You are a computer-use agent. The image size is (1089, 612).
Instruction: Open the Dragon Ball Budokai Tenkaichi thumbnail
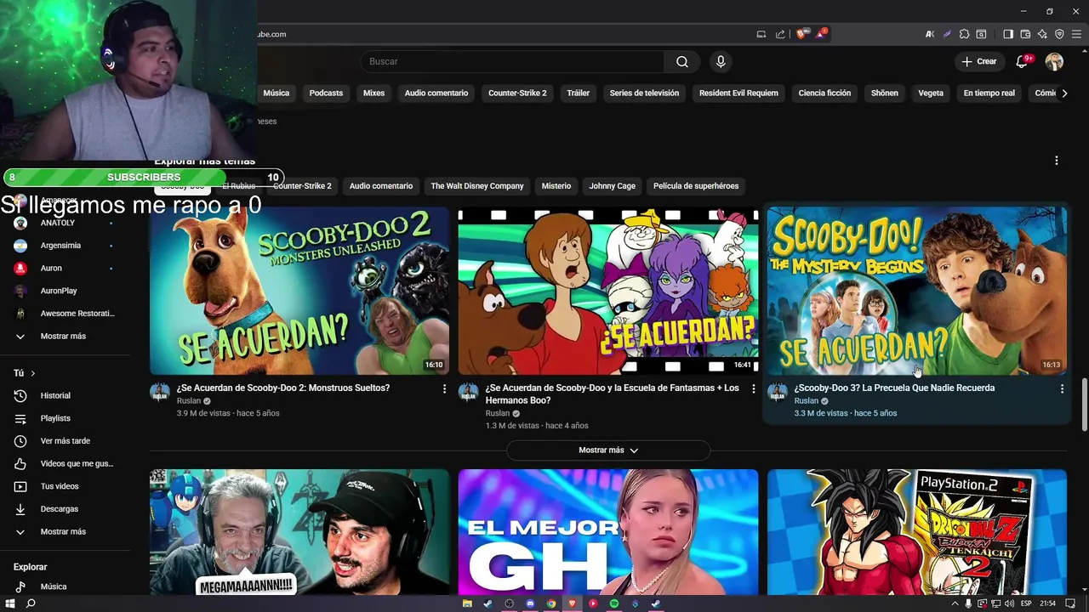(917, 532)
